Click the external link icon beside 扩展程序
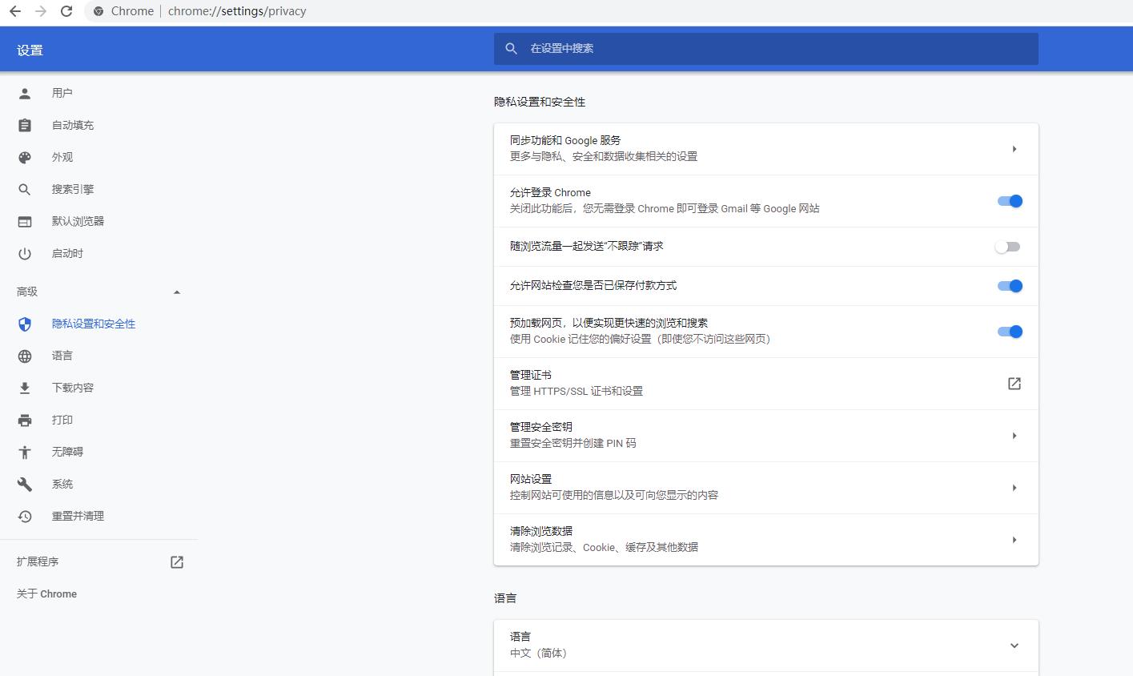Image resolution: width=1133 pixels, height=676 pixels. tap(176, 561)
